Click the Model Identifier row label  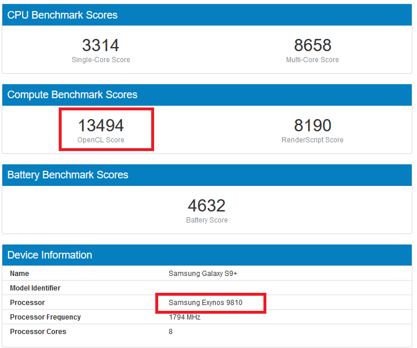click(35, 288)
